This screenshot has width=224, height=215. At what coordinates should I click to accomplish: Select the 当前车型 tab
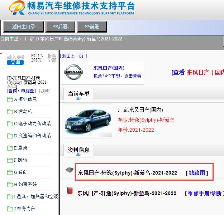(x=78, y=94)
